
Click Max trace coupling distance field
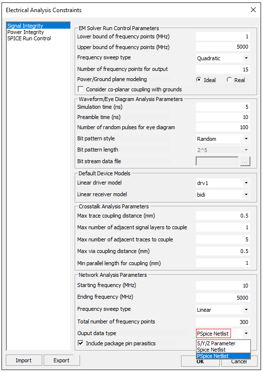pos(223,216)
